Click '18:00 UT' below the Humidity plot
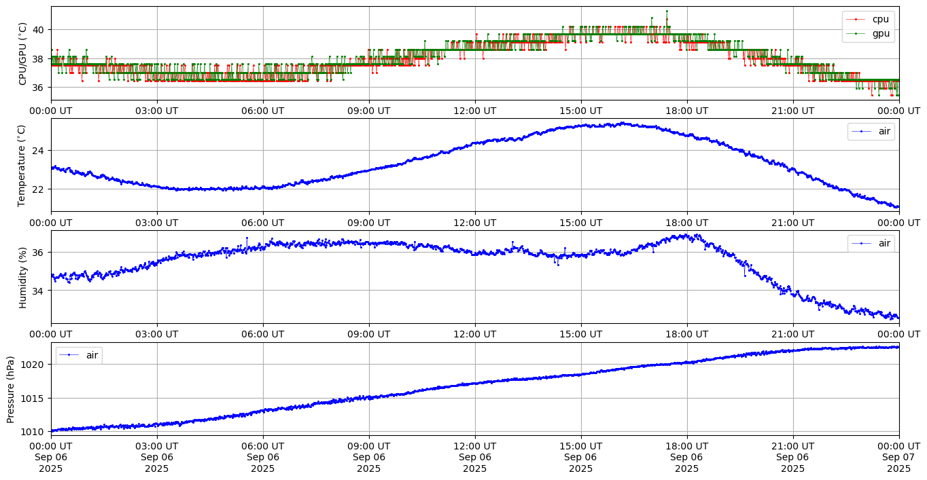The image size is (927, 480). click(x=687, y=335)
